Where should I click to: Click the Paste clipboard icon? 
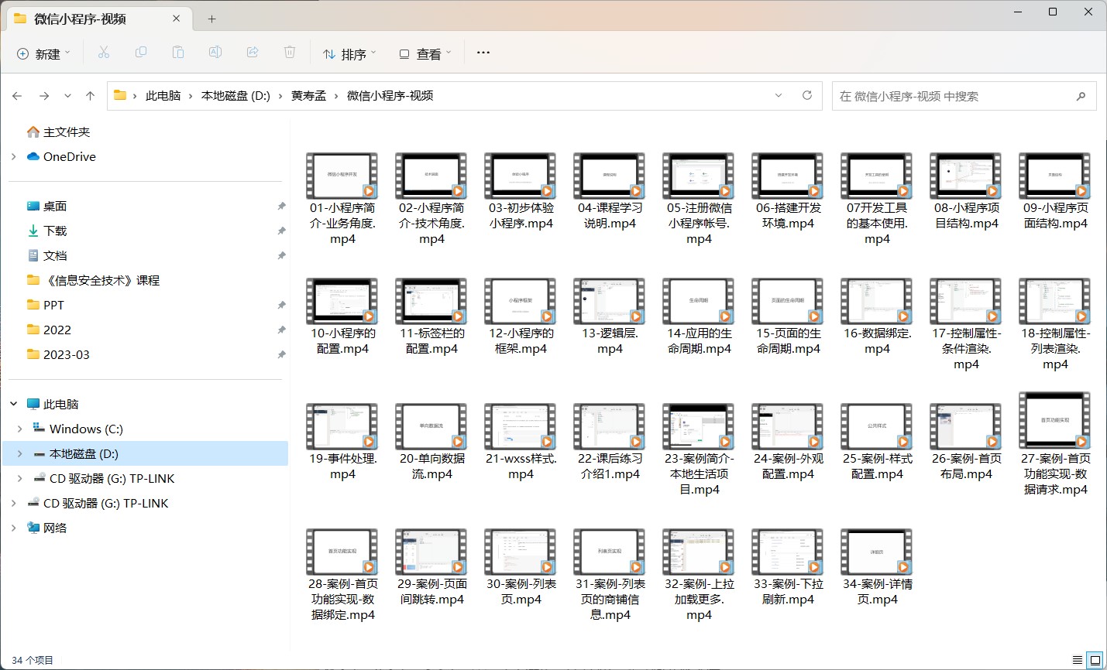pos(178,53)
